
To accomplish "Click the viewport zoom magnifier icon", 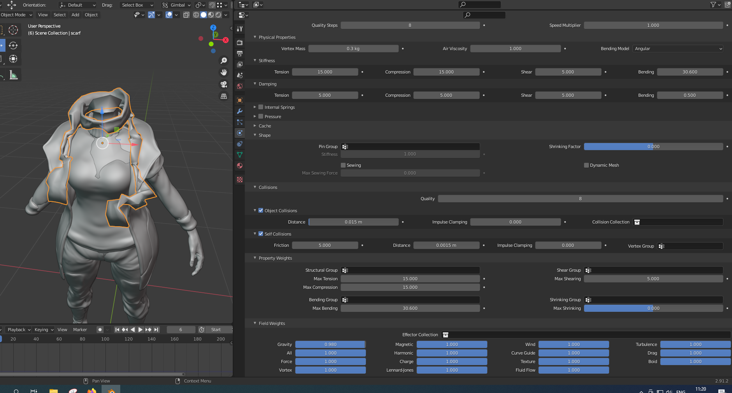I will [224, 61].
